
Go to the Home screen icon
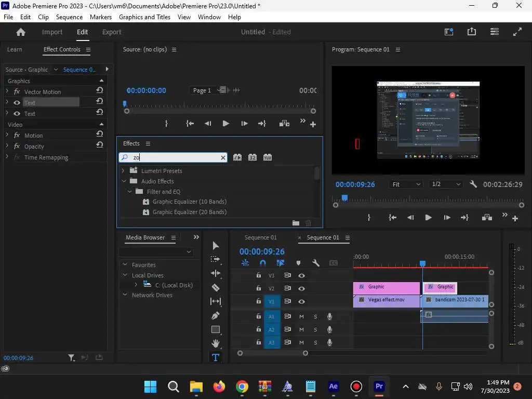pos(21,32)
